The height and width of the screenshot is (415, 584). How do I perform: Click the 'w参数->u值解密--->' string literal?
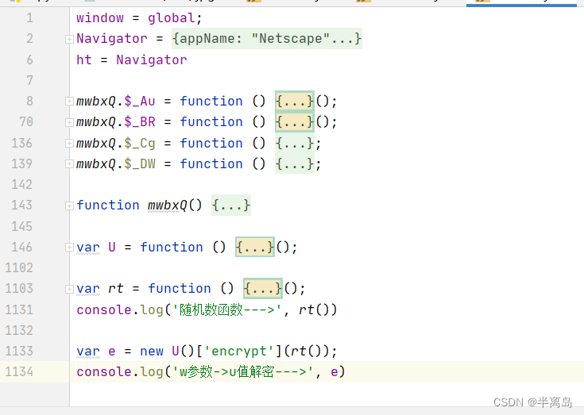pyautogui.click(x=243, y=372)
